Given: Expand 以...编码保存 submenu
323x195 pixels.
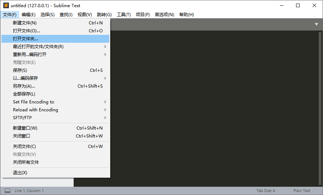Looking at the screenshot, I should point(55,78).
